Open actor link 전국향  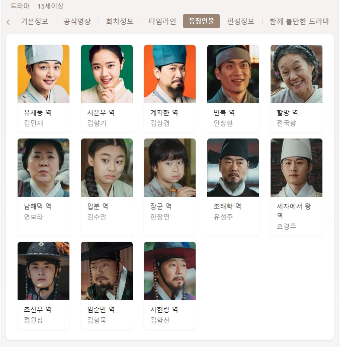[286, 123]
